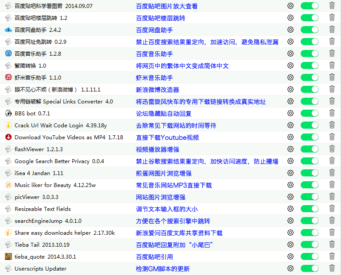
Task: Toggle off 专用链破解 Special Links Converter
Action: point(310,101)
